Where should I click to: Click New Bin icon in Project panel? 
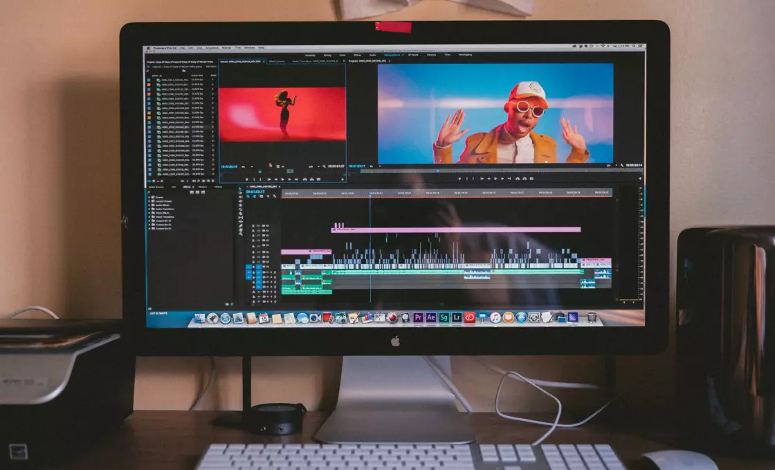tap(203, 180)
